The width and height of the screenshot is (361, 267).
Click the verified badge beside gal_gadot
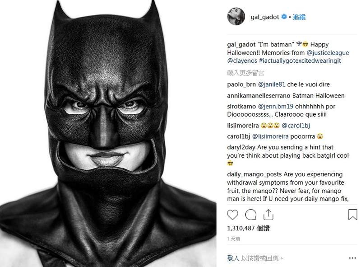click(284, 17)
